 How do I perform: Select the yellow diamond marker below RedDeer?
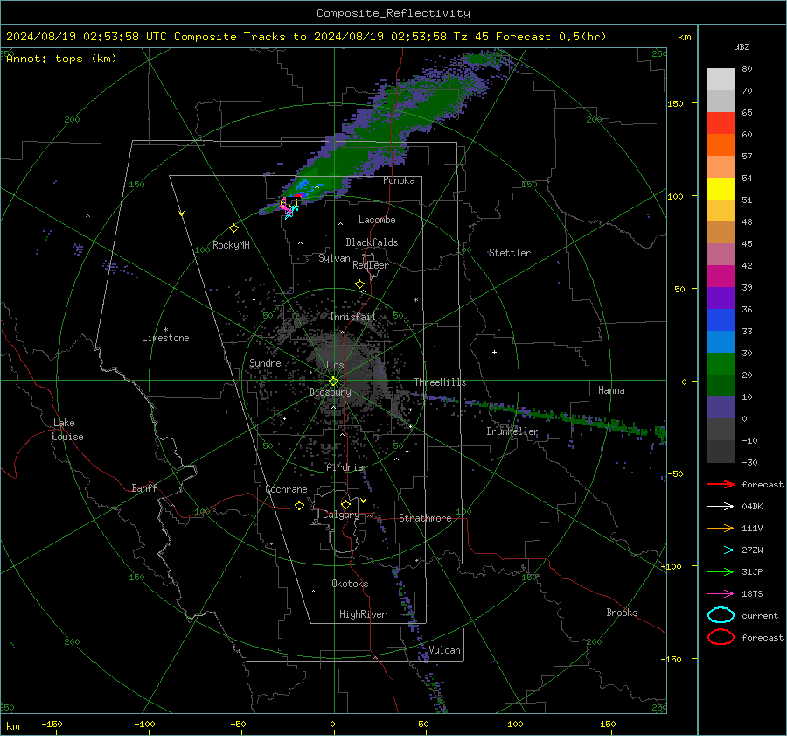tap(360, 284)
